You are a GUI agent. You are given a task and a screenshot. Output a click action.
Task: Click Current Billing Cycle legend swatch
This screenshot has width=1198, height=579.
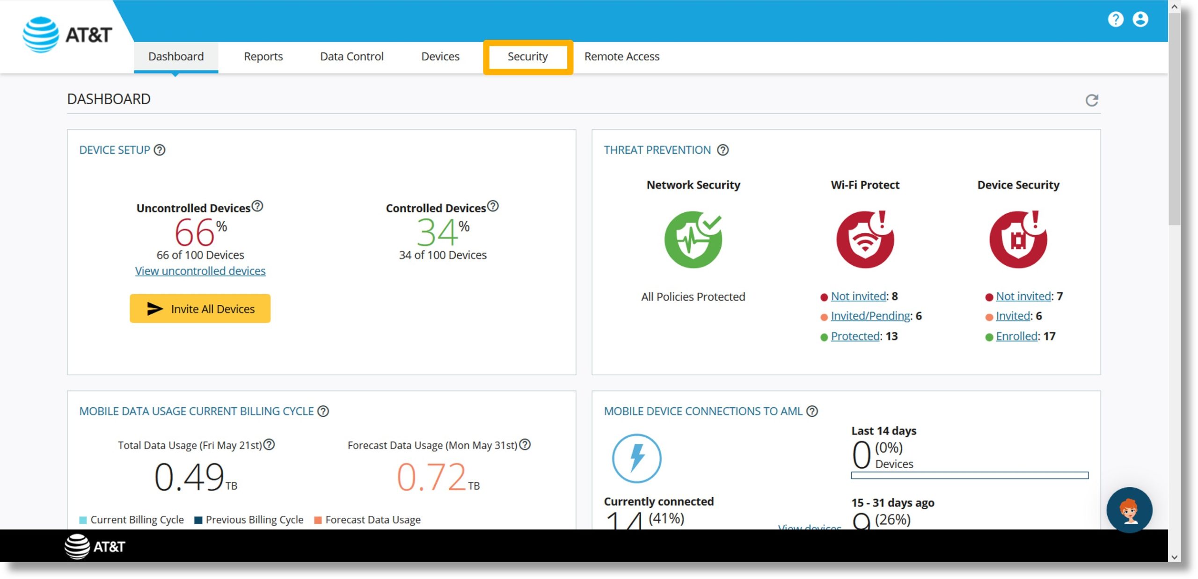click(83, 520)
